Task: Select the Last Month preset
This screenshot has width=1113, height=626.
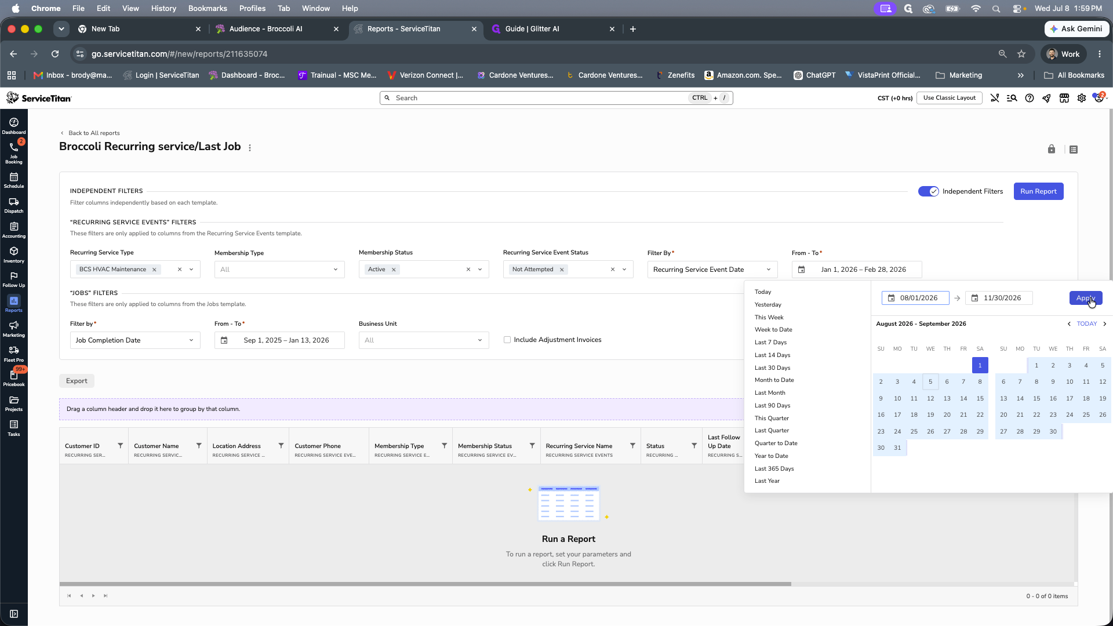Action: (770, 392)
